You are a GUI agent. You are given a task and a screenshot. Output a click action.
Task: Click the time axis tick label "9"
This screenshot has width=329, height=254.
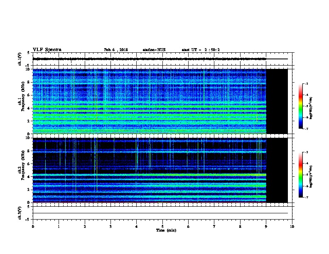click(266, 226)
